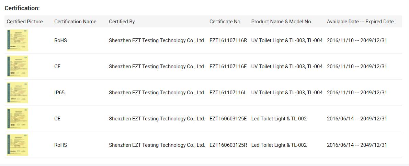Click the Certification: section heading

pos(22,8)
